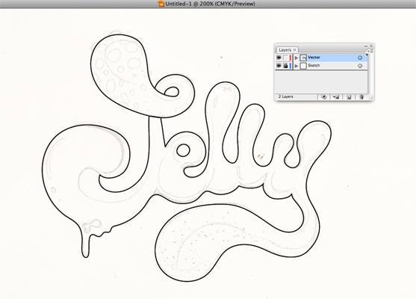Select the Vector layer thumbnail
Image resolution: width=416 pixels, height=299 pixels.
(x=303, y=58)
